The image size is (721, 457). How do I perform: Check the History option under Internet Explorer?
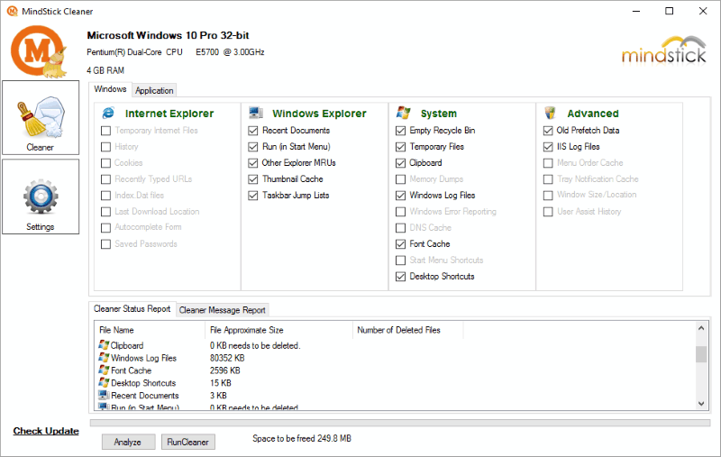coord(105,147)
